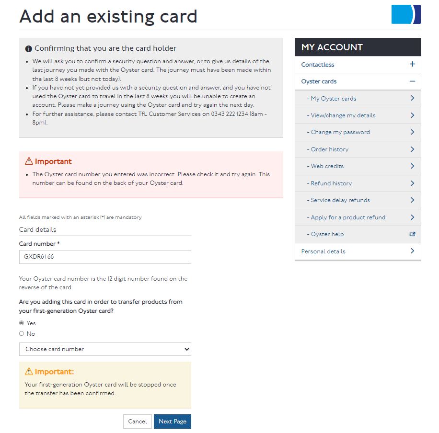439x433 pixels.
Task: Collapse Oyster cards section using minus icon
Action: [x=412, y=81]
